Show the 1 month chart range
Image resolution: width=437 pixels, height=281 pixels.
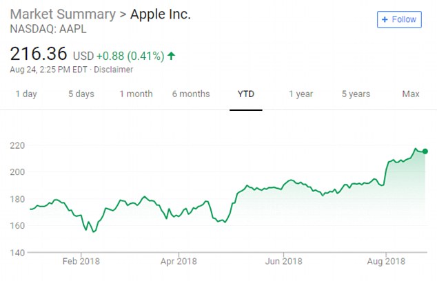(x=136, y=94)
